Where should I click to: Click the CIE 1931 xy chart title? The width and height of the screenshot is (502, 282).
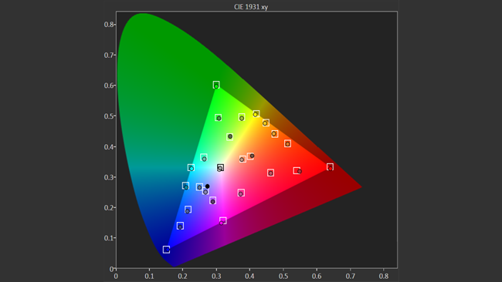(251, 7)
